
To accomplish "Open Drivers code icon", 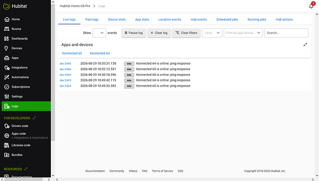I will pyautogui.click(x=7, y=126).
